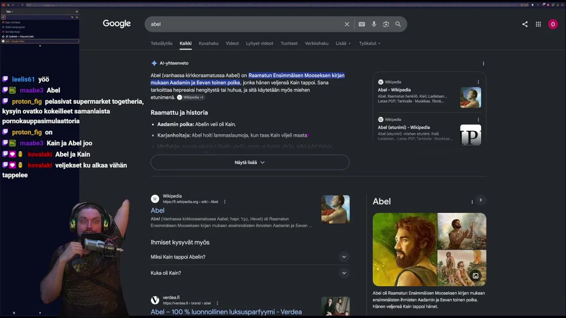Switch to the Kuvahaku image tab
Image resolution: width=566 pixels, height=318 pixels.
coord(209,43)
